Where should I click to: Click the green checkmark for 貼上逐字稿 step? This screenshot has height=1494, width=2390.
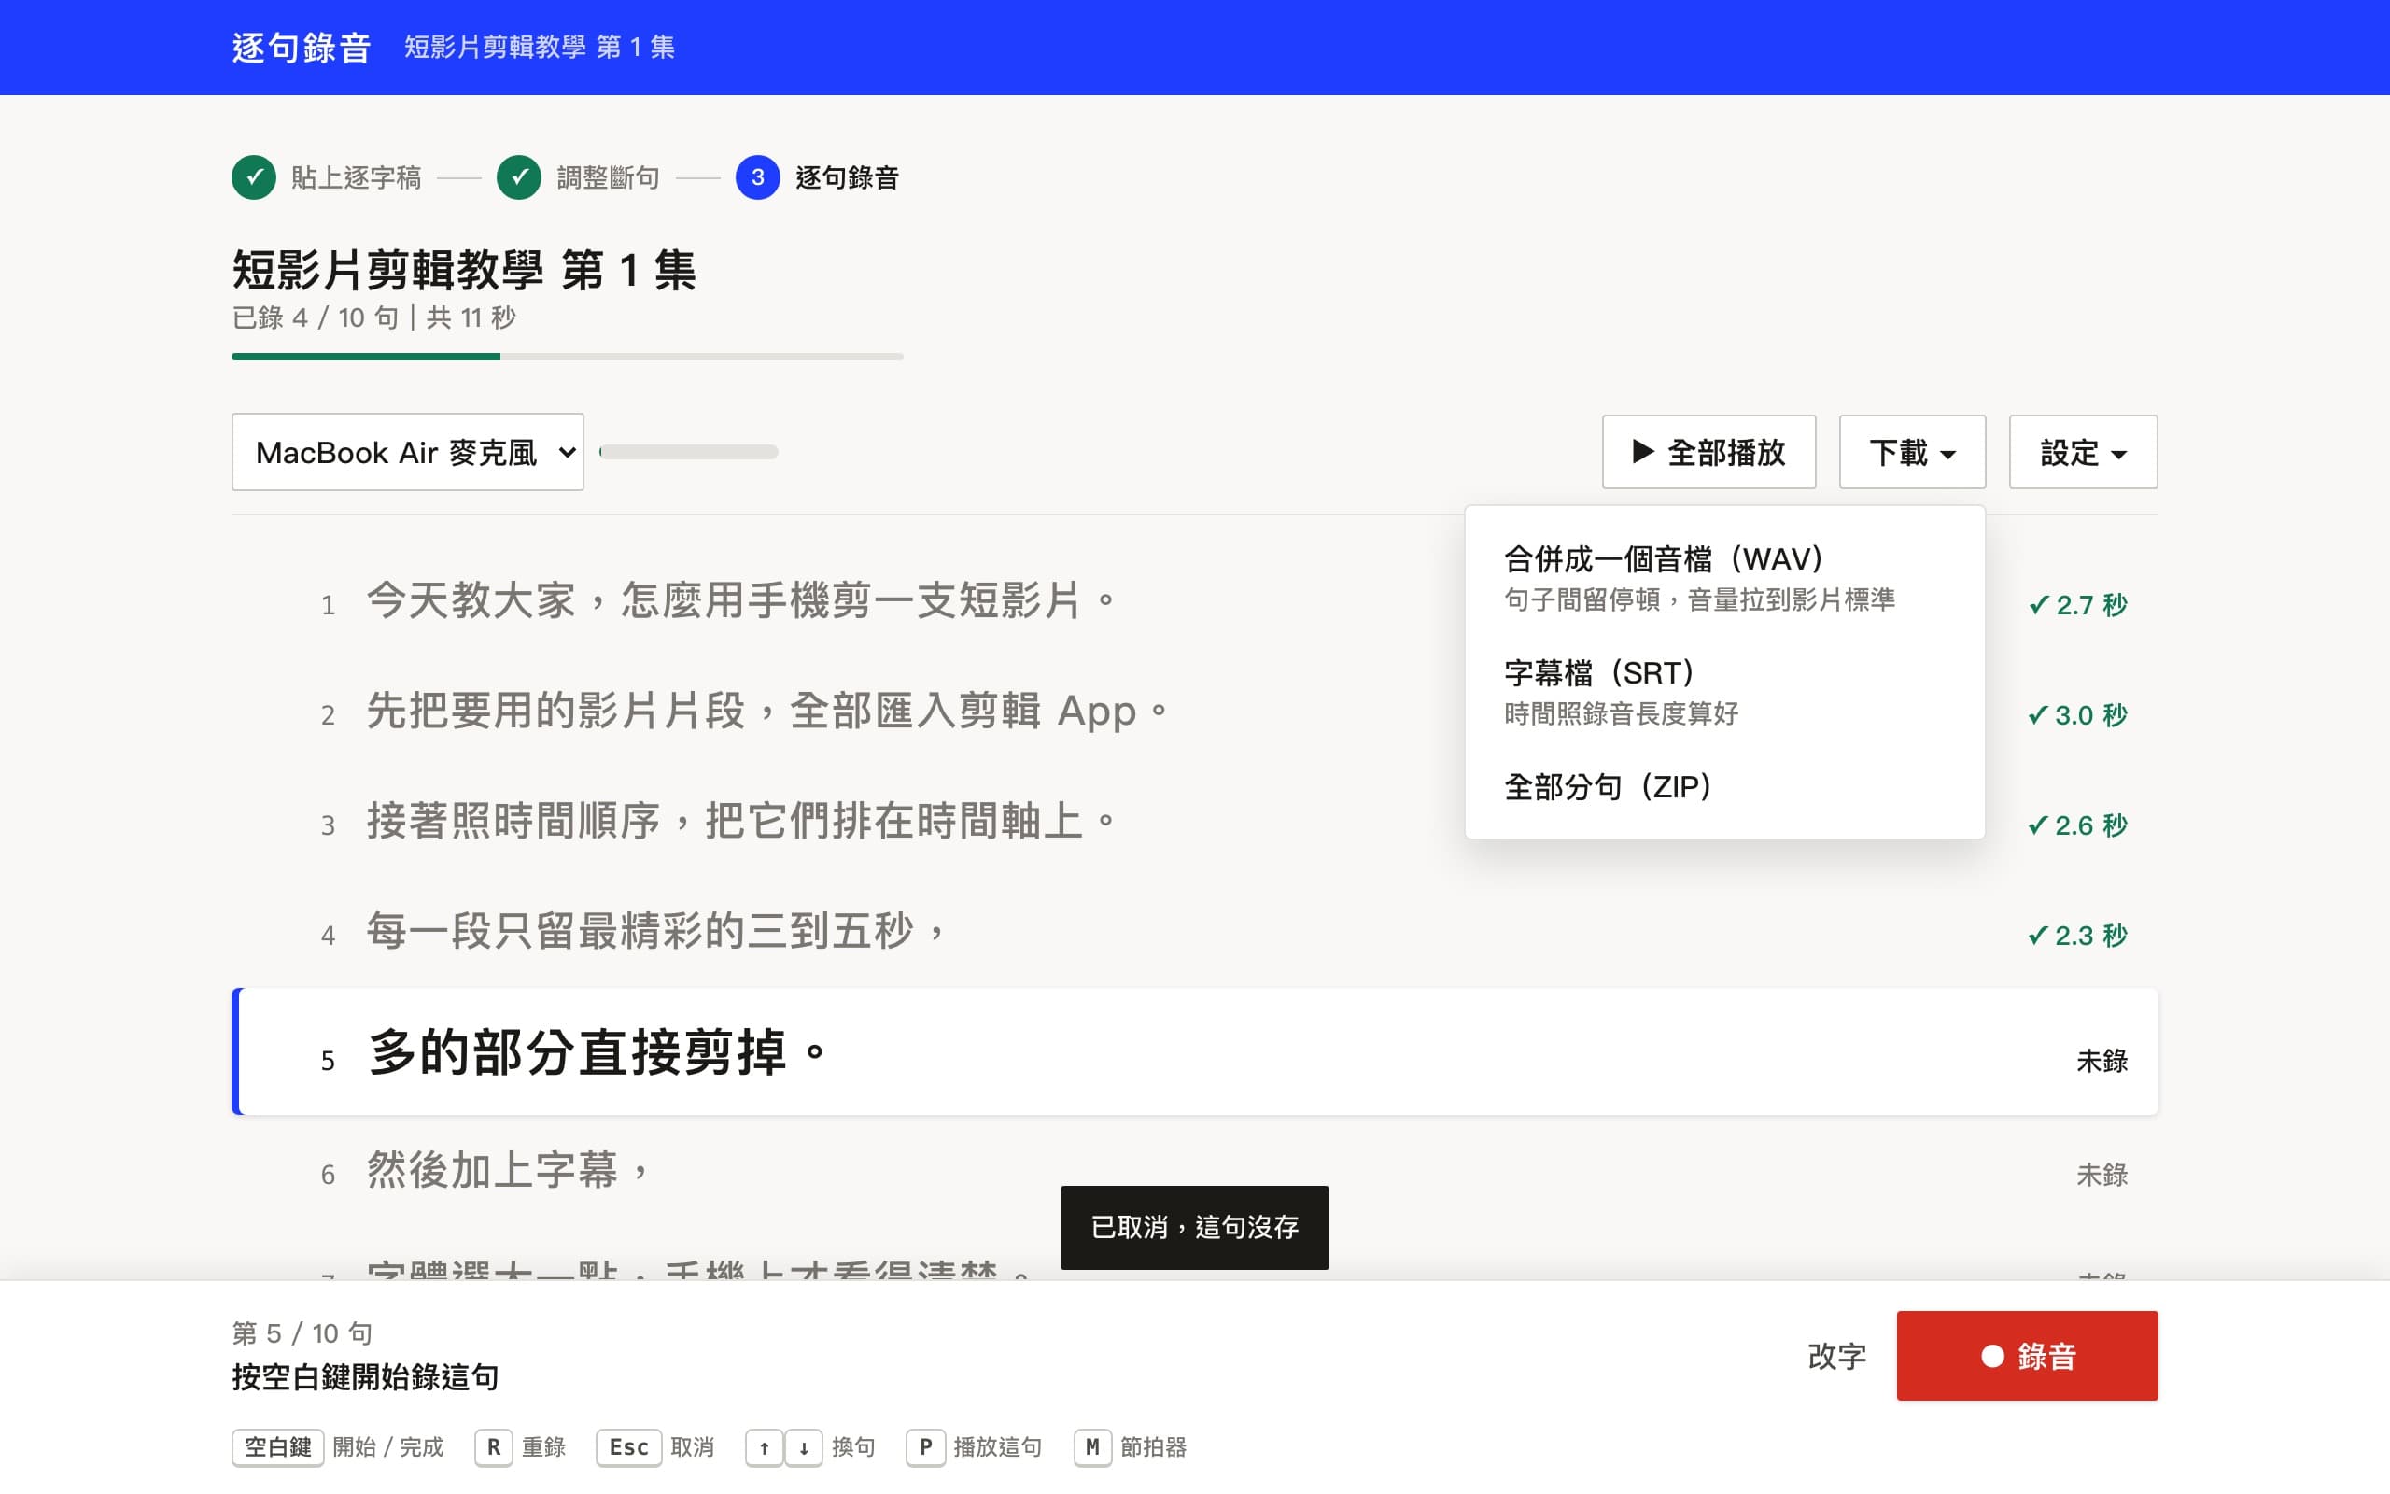[x=254, y=177]
